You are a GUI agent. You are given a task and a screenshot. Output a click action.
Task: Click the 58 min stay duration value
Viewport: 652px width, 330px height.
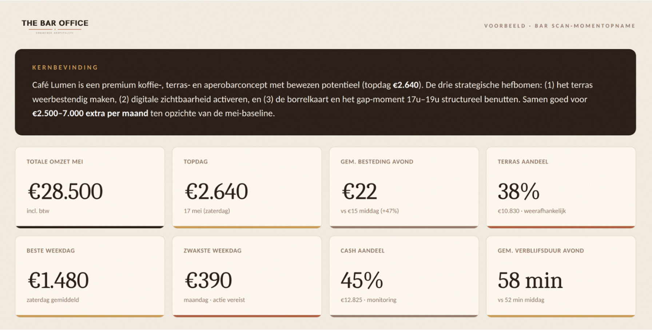click(x=530, y=280)
